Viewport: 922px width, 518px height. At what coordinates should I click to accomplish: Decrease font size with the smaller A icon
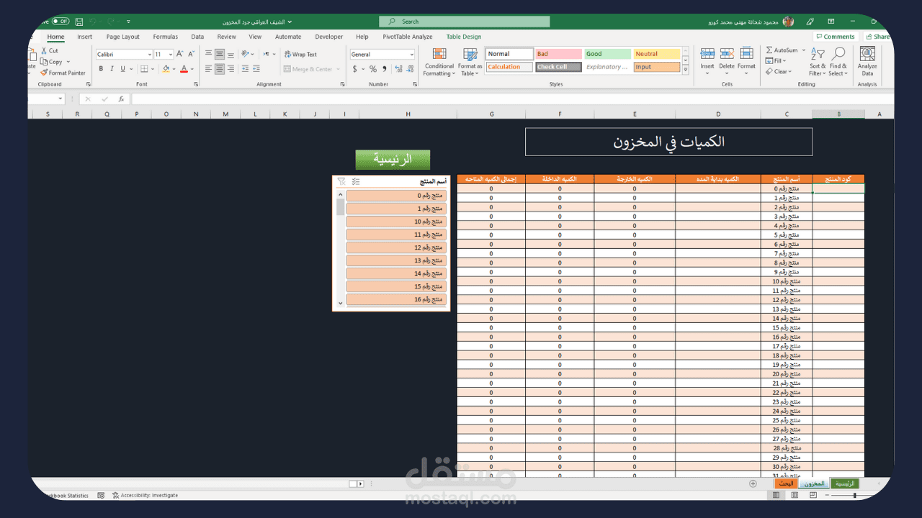[191, 54]
